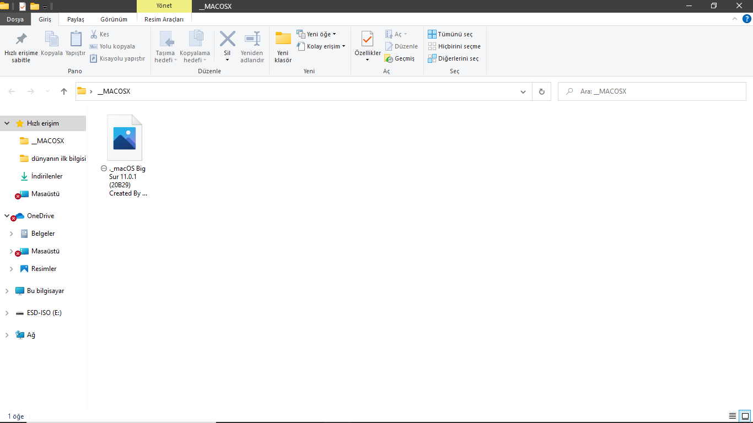Viewport: 753px width, 423px height.
Task: Select the Kes scissors command
Action: pyautogui.click(x=100, y=34)
